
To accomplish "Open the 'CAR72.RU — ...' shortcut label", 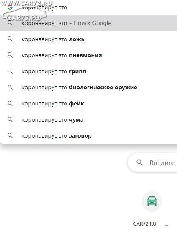I will pos(151,224).
